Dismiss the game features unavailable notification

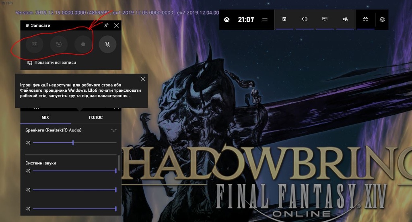tap(142, 79)
